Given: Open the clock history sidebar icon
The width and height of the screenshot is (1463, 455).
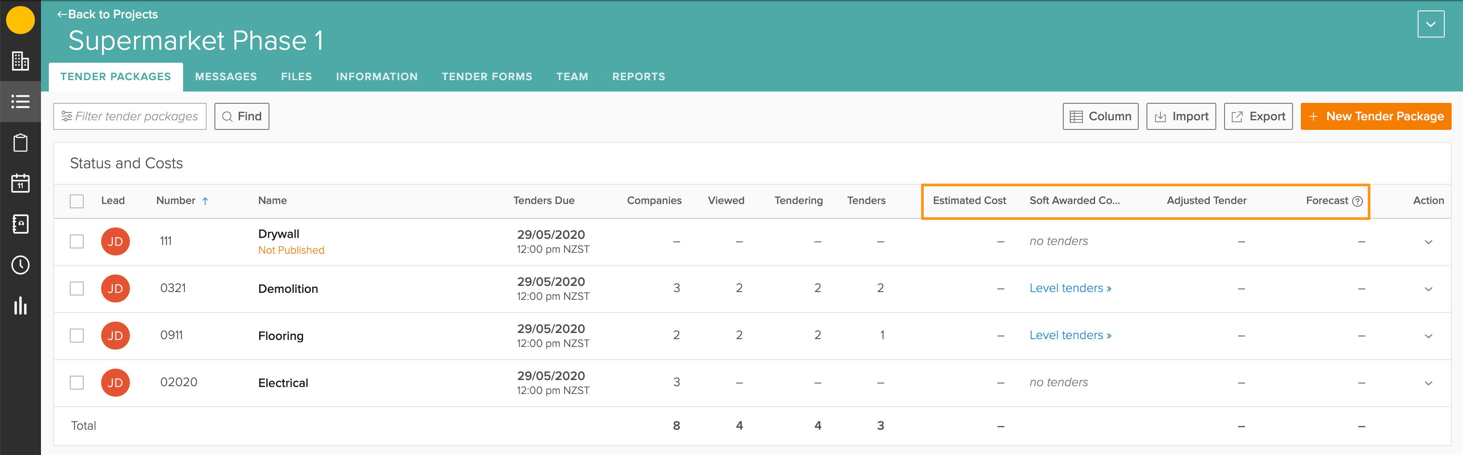Looking at the screenshot, I should [x=20, y=265].
